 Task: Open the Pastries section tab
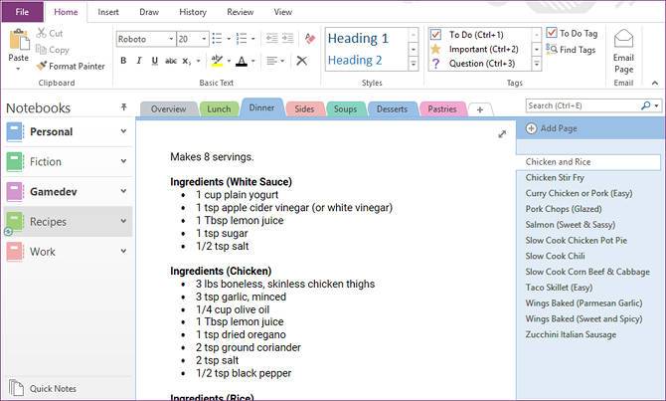442,109
